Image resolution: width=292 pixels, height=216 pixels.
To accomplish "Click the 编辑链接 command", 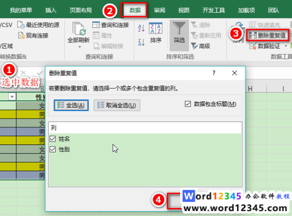I will click(108, 46).
